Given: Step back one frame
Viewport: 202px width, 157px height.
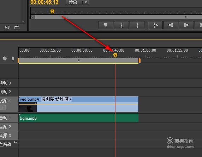Looking at the screenshot, I should (x=171, y=25).
